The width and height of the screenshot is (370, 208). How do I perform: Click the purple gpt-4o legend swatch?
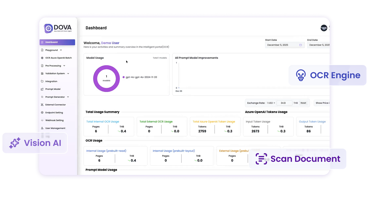pyautogui.click(x=124, y=77)
